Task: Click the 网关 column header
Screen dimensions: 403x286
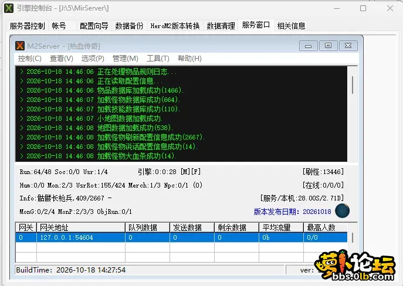Action: tap(26, 227)
